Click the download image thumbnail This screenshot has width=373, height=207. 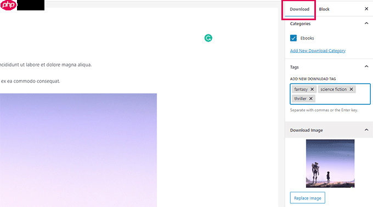[x=330, y=163]
